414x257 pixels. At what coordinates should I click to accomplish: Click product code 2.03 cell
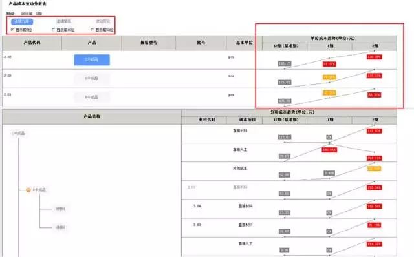pyautogui.click(x=8, y=76)
